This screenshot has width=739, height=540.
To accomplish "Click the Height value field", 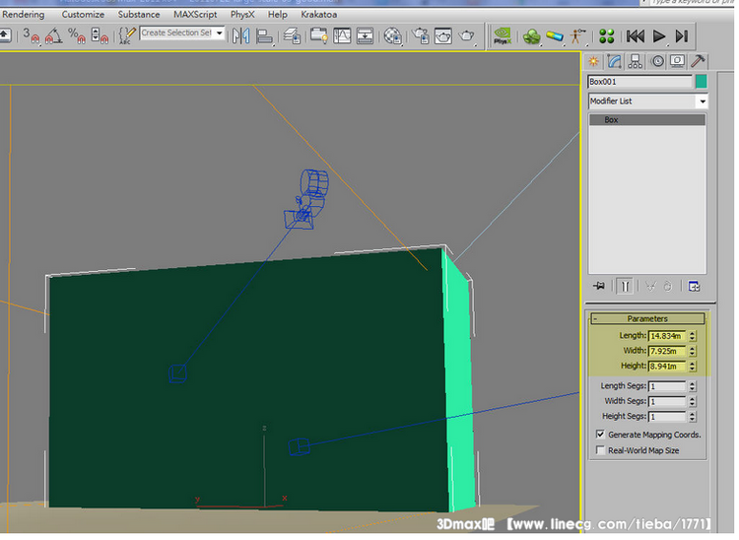I will tap(667, 367).
